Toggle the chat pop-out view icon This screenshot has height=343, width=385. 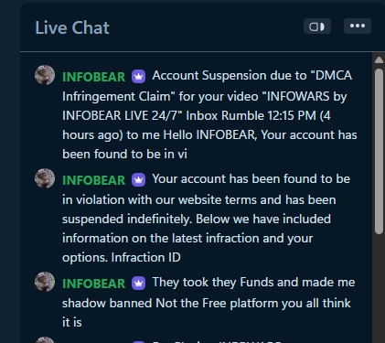317,27
